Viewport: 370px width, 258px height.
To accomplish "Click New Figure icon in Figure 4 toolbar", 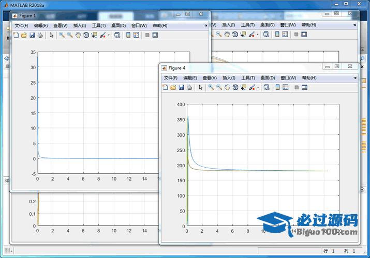I will tap(165, 88).
